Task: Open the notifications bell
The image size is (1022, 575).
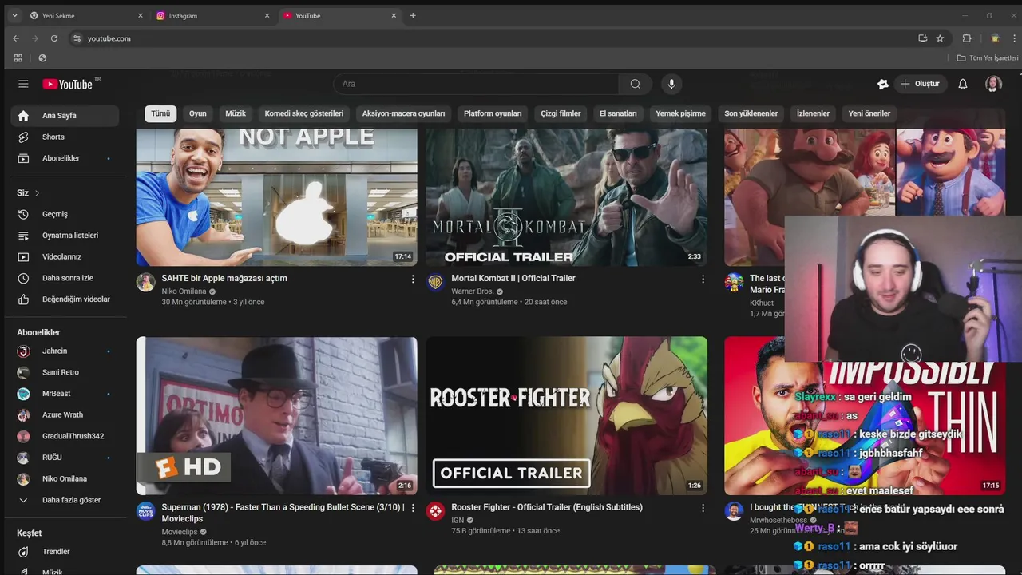Action: coord(963,84)
